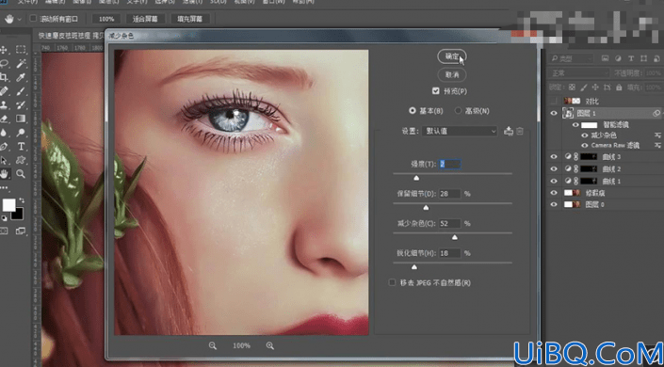Open the layer filter 类型 dropdown

click(571, 58)
